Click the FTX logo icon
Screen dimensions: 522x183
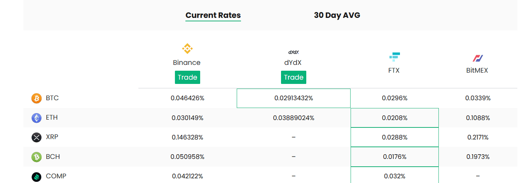[x=395, y=57]
